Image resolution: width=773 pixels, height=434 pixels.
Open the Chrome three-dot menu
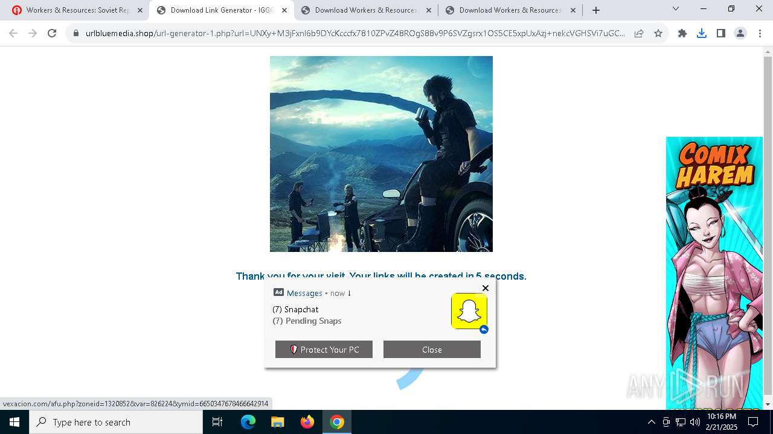[x=760, y=34]
